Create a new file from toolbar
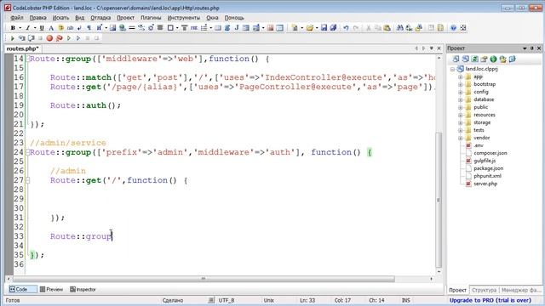 (295, 28)
